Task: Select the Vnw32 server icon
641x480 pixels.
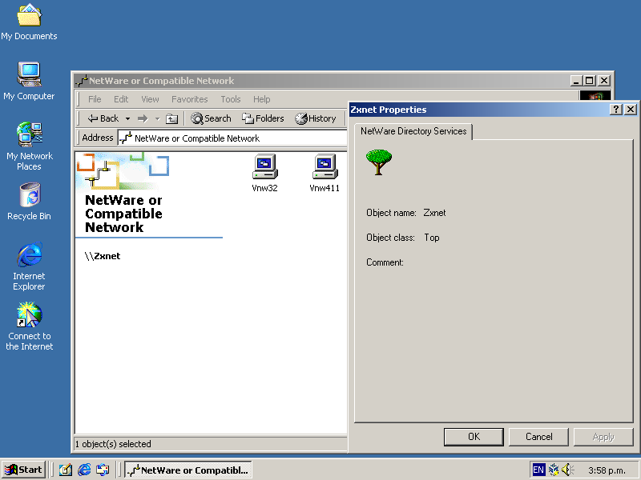Action: click(x=265, y=173)
